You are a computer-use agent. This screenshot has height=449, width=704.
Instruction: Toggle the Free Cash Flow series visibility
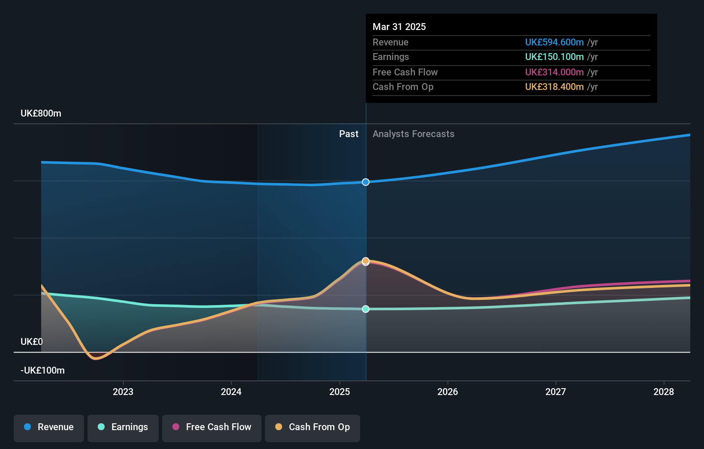click(212, 427)
